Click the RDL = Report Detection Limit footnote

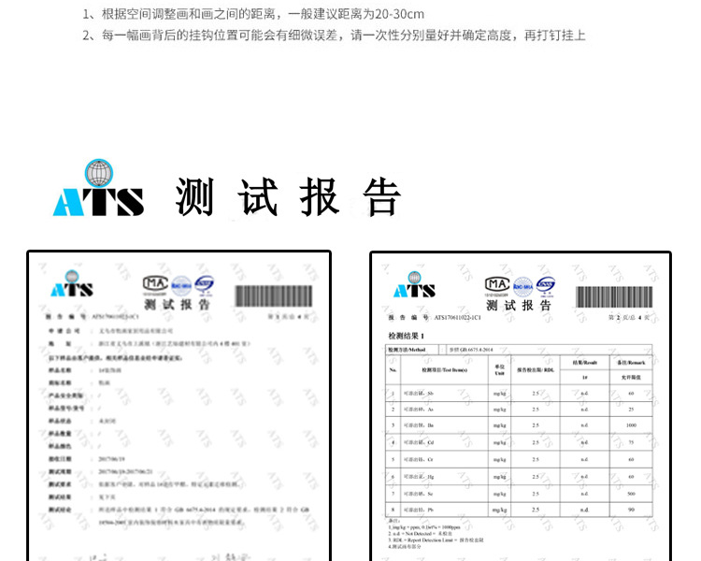pos(436,540)
